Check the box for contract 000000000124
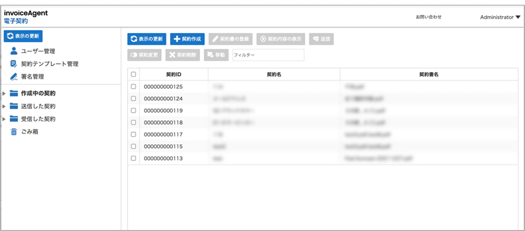The height and width of the screenshot is (231, 525). [x=133, y=98]
